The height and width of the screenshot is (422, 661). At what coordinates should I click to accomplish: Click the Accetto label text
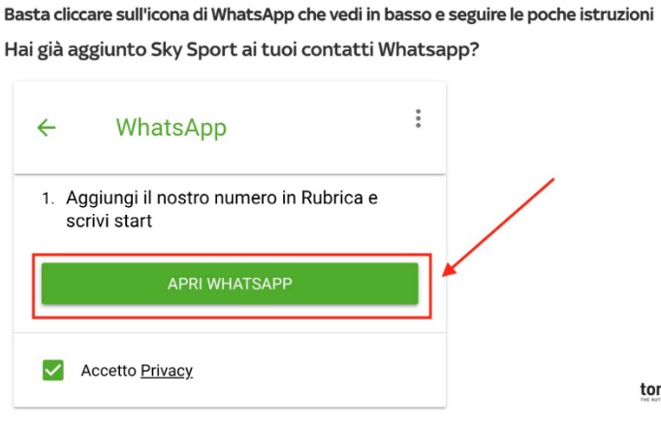click(x=109, y=371)
